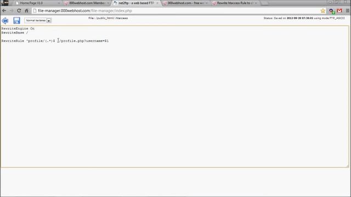Switch to 000webhost.com Members tab
The image size is (351, 197).
pos(86,3)
